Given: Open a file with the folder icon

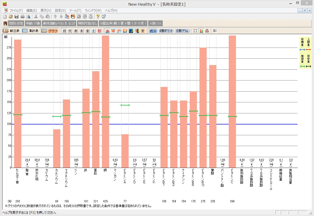Looking at the screenshot, I should pyautogui.click(x=11, y=17).
